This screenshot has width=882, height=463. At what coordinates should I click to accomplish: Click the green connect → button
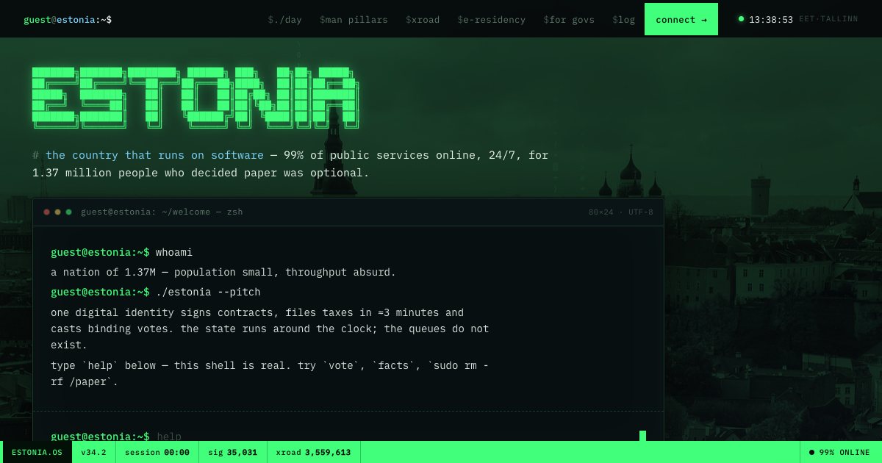point(681,19)
